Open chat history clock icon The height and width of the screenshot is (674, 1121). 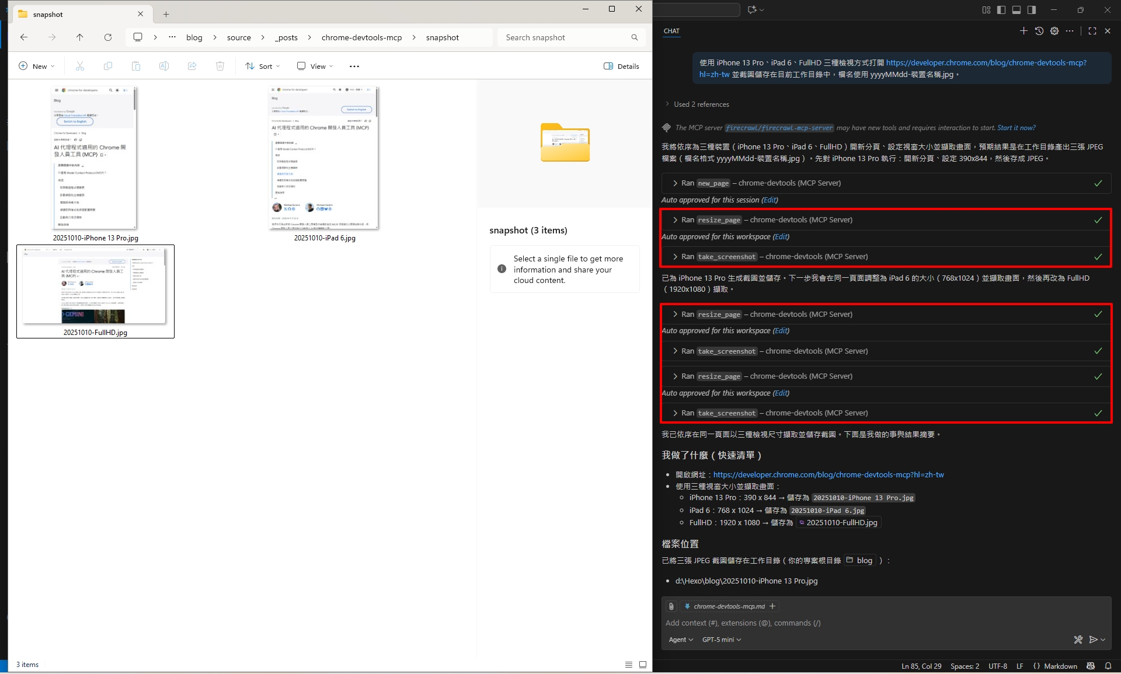tap(1039, 31)
